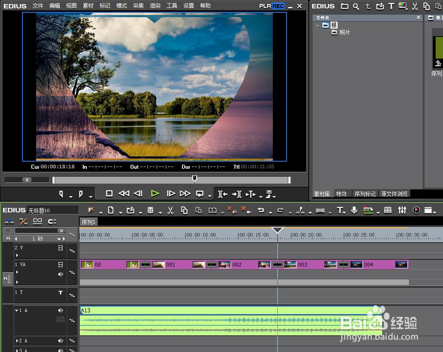The height and width of the screenshot is (352, 443).
Task: Open dropdown arrow beside the loop playback icon
Action: 210,196
